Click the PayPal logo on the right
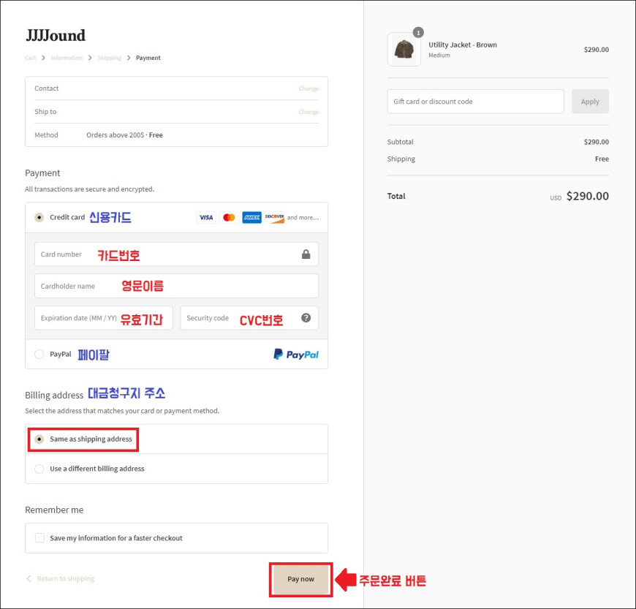The image size is (636, 609). click(296, 355)
